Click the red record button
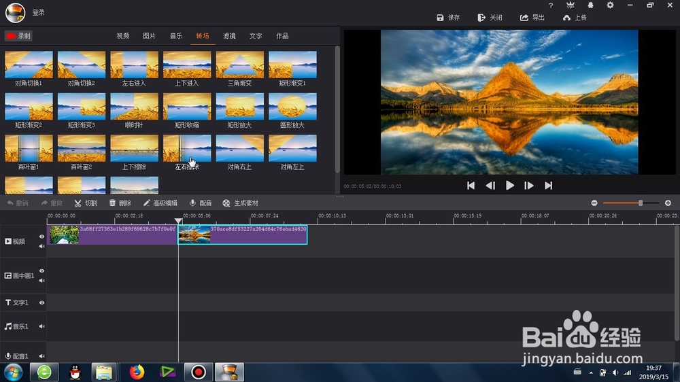Image resolution: width=680 pixels, height=382 pixels. [x=18, y=36]
